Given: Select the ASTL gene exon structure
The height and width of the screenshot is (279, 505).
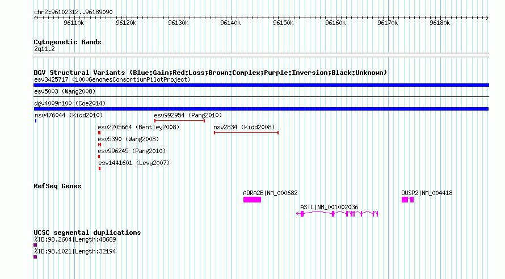Looking at the screenshot, I should click(x=337, y=214).
